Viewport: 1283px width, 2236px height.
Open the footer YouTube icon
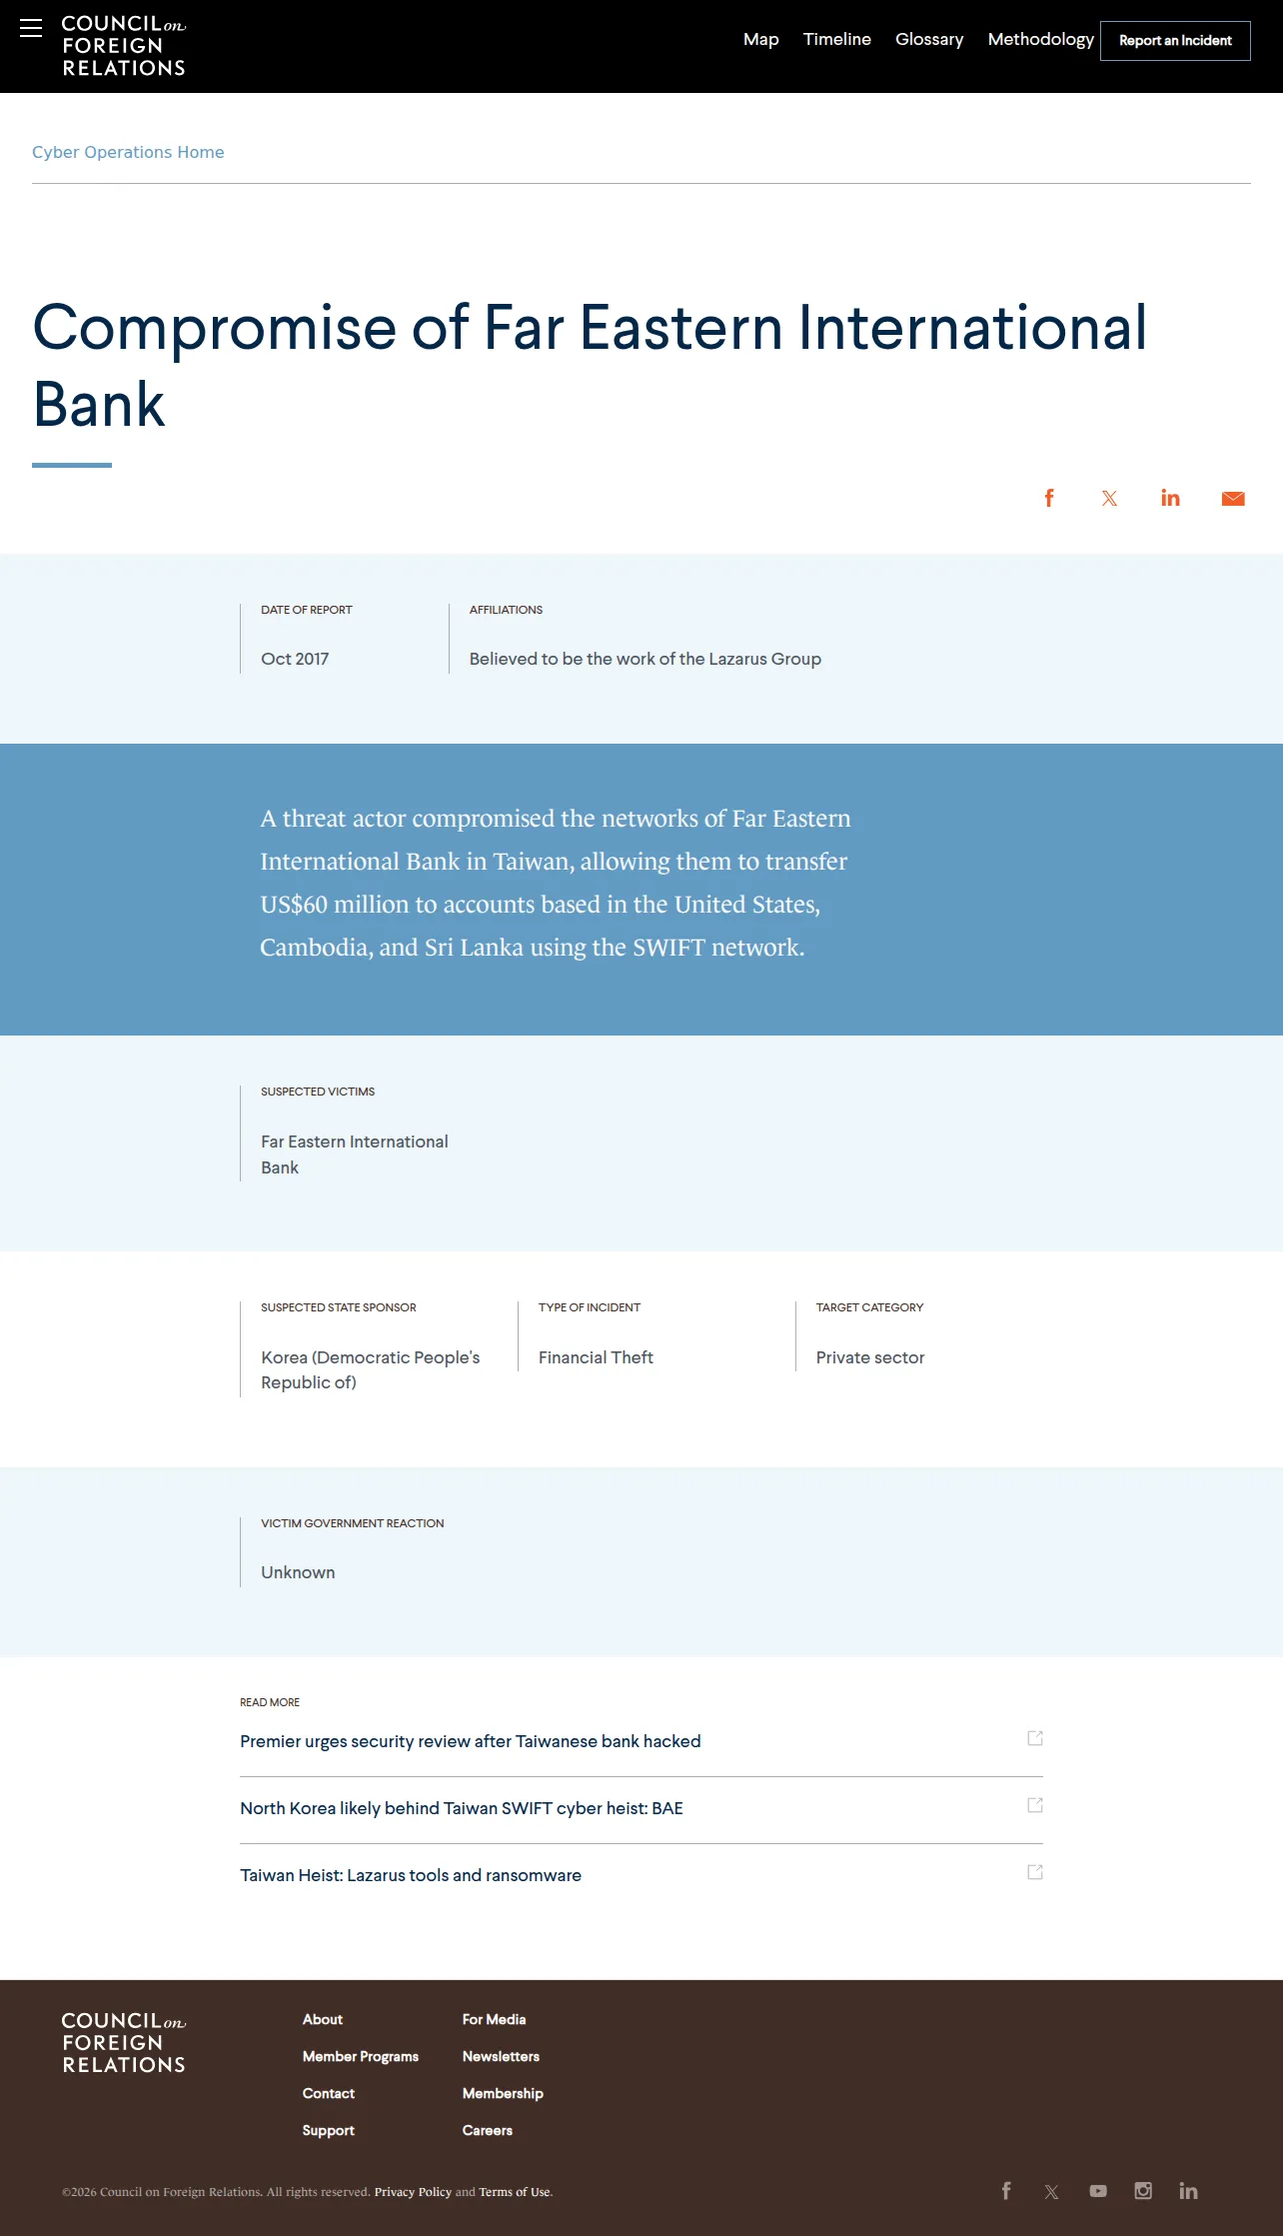(1098, 2191)
